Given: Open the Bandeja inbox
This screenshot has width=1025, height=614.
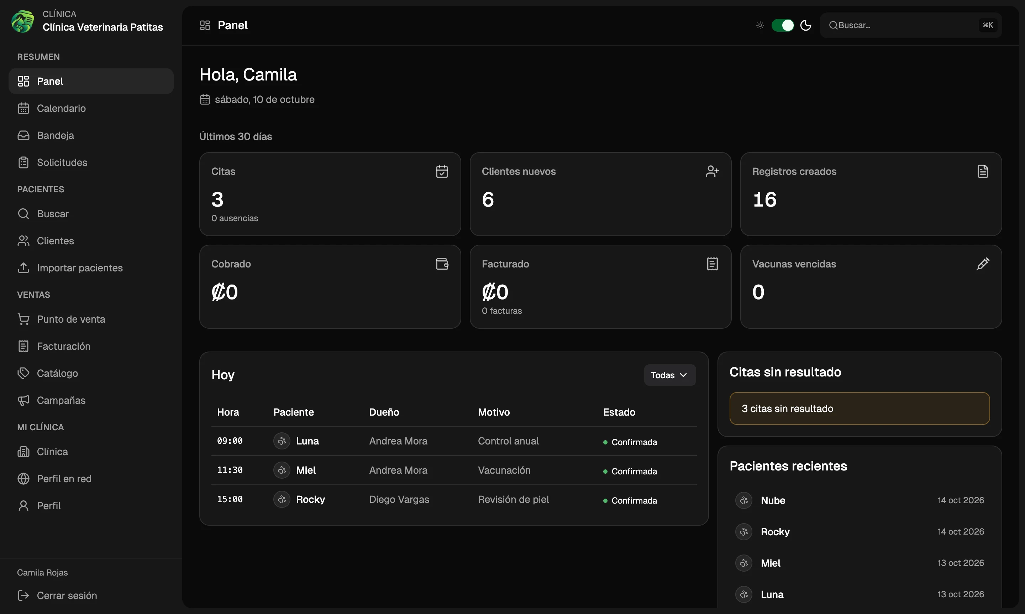Looking at the screenshot, I should 91,135.
